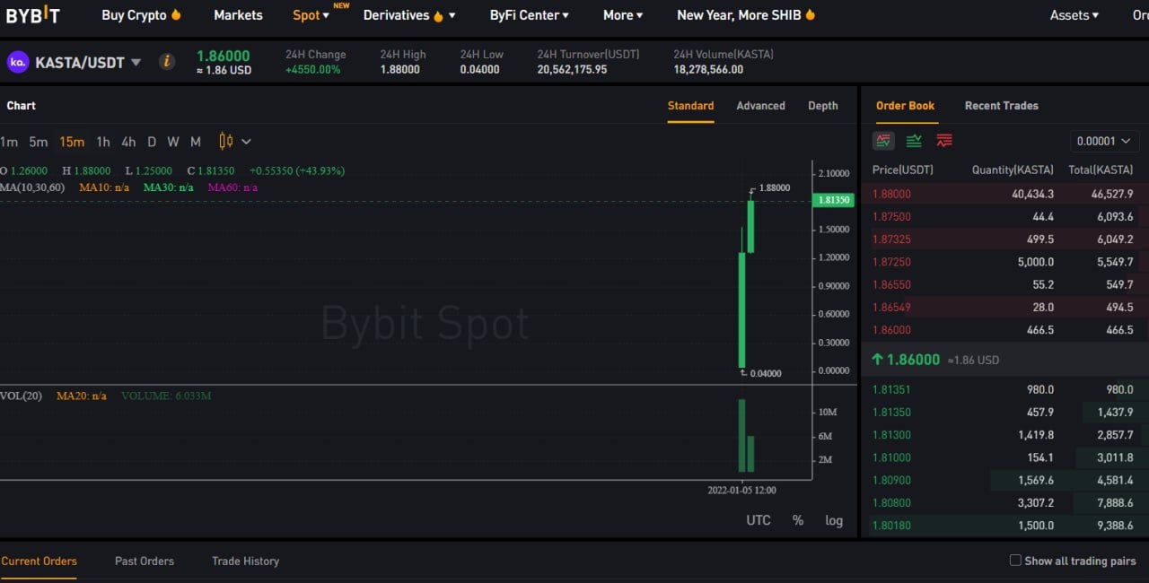Click buy order price 1.80800

coord(891,503)
